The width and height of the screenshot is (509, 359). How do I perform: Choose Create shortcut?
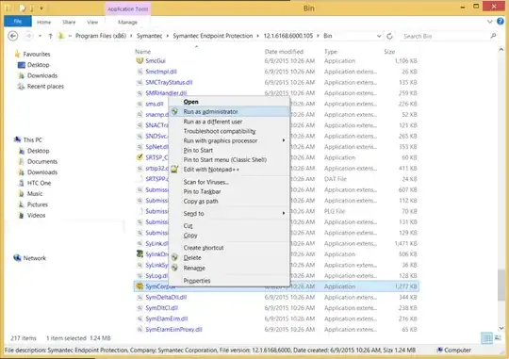tap(229, 248)
